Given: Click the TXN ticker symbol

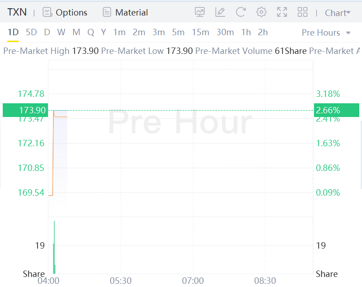Looking at the screenshot, I should pyautogui.click(x=17, y=12).
